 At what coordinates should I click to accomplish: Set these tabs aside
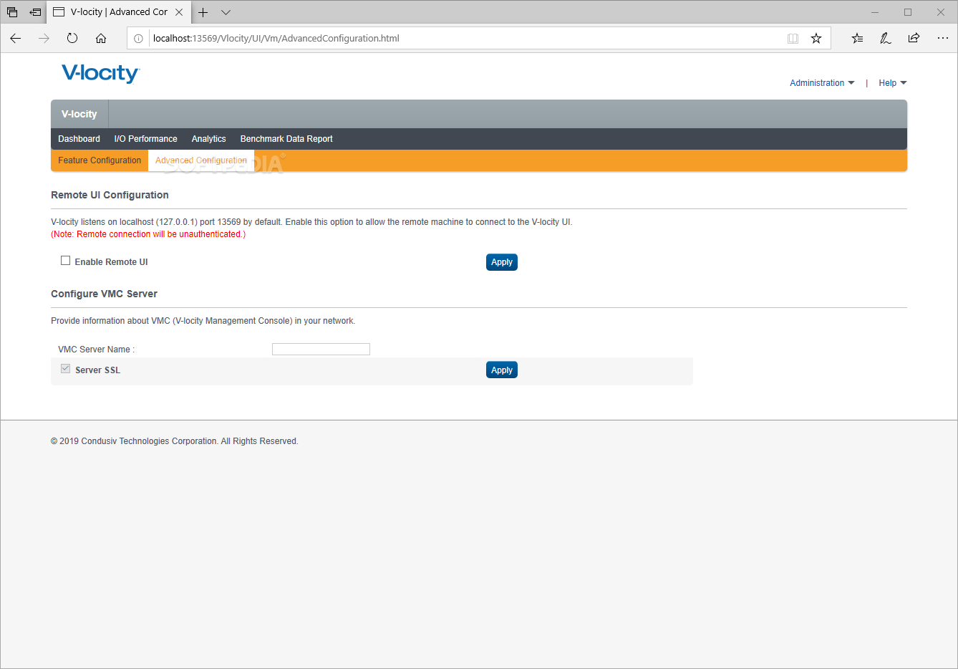[x=35, y=12]
